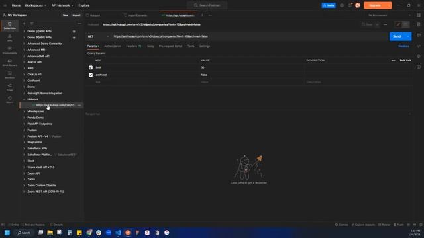Click the New button in workspace header
Image resolution: width=424 pixels, height=238 pixels.
coord(66,15)
